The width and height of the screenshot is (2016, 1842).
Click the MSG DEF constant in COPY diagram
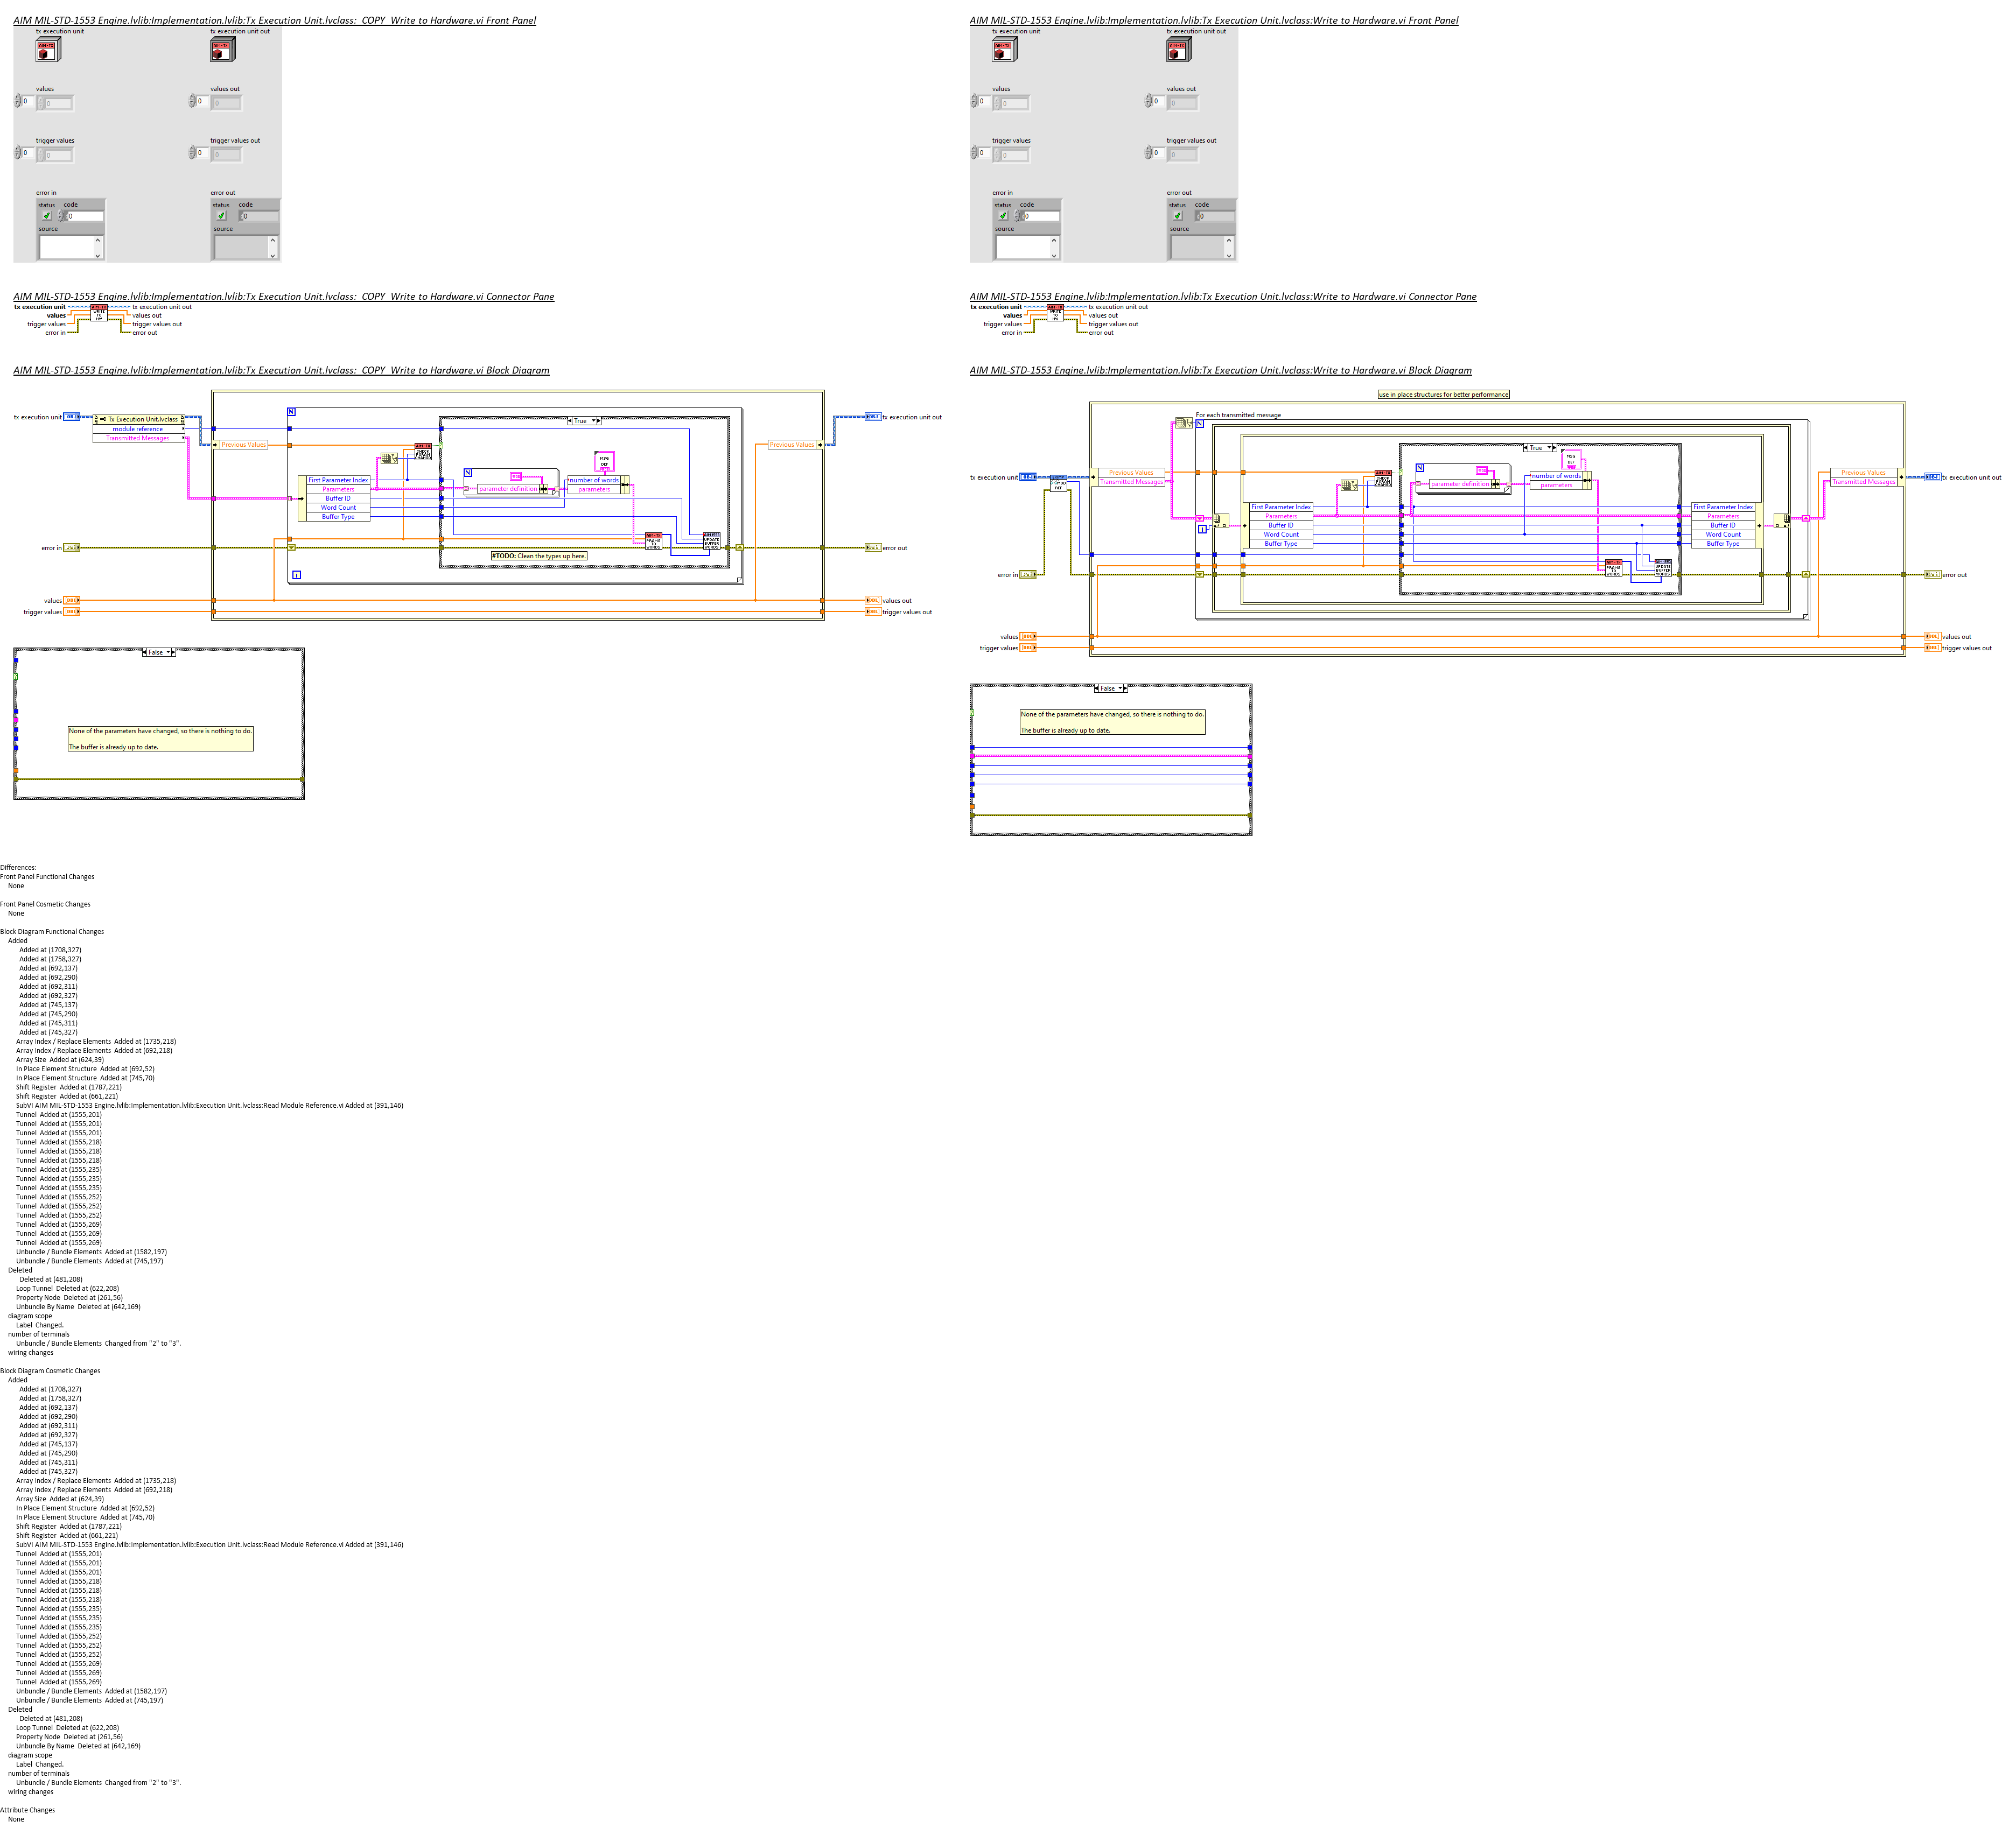click(x=604, y=461)
